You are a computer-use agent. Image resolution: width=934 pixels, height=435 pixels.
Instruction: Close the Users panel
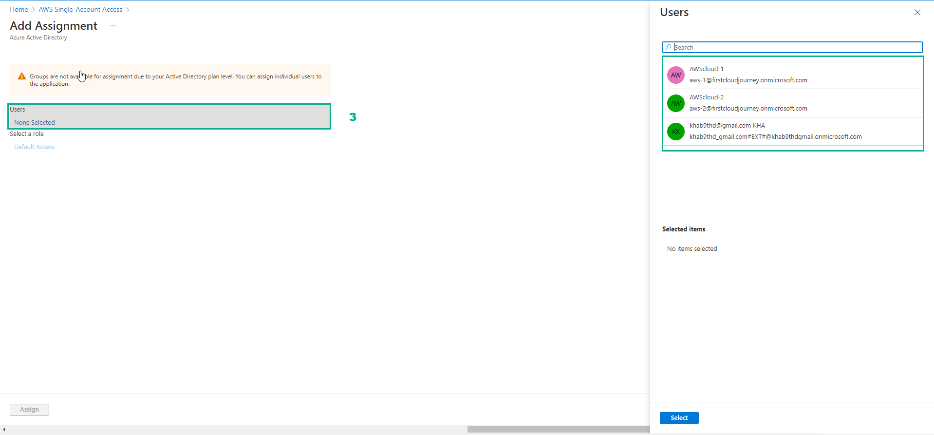click(917, 12)
